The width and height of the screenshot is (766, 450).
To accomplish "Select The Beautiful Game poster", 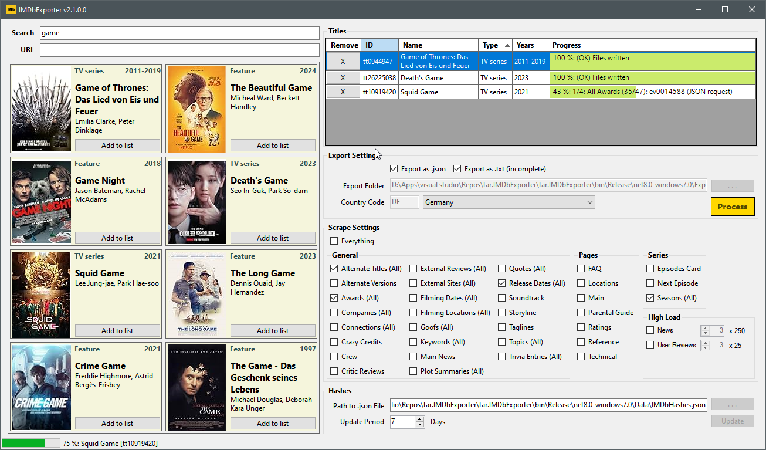I will [196, 109].
